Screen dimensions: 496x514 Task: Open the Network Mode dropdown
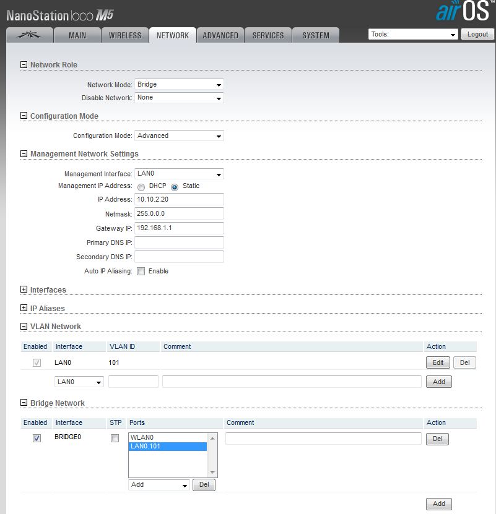[x=179, y=85]
